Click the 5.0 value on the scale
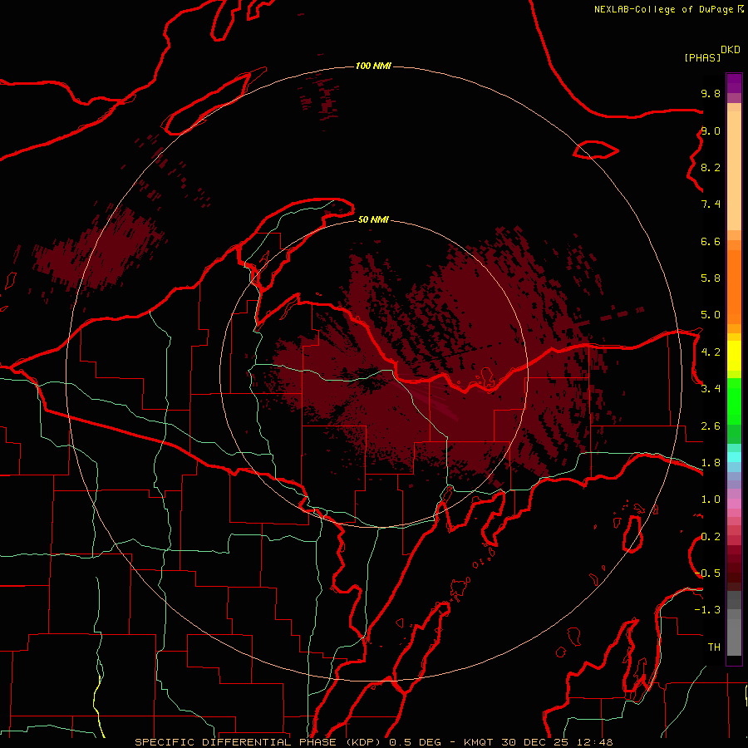Screen dimensions: 748x748 click(x=711, y=315)
